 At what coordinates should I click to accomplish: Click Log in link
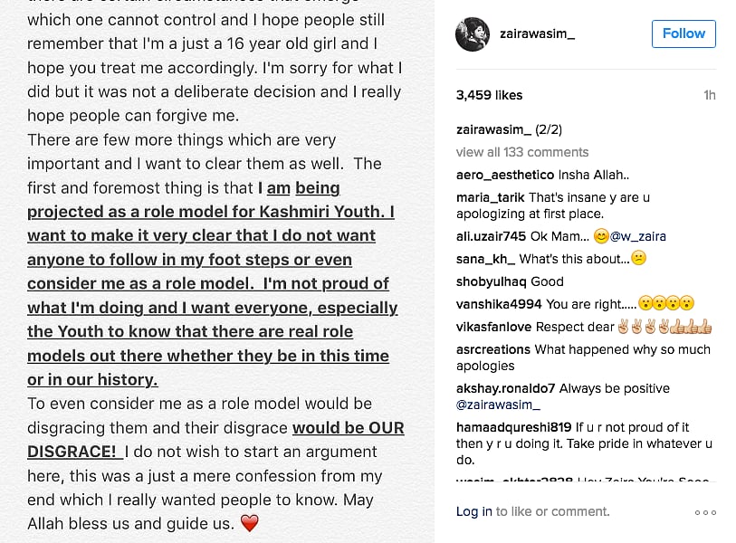[x=474, y=511]
